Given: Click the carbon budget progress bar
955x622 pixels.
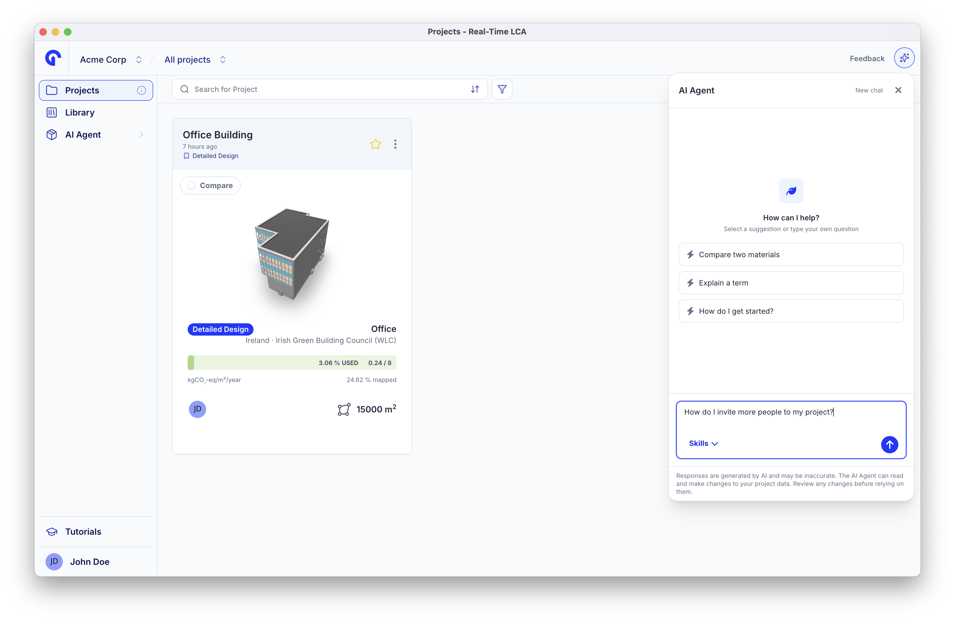Looking at the screenshot, I should pyautogui.click(x=292, y=363).
